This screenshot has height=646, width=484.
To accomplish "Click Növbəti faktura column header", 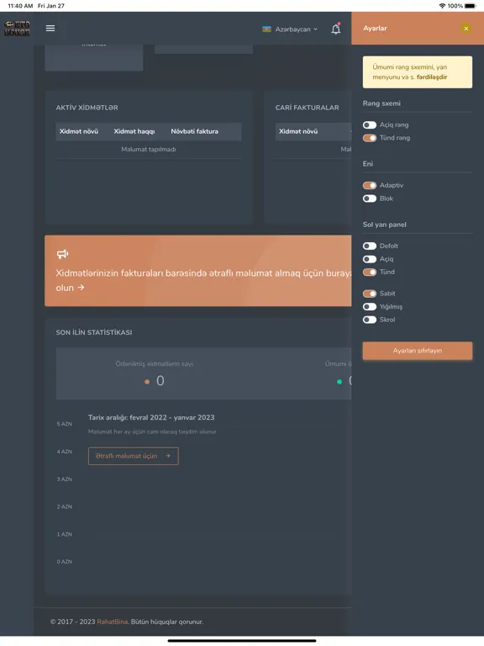I will [195, 131].
